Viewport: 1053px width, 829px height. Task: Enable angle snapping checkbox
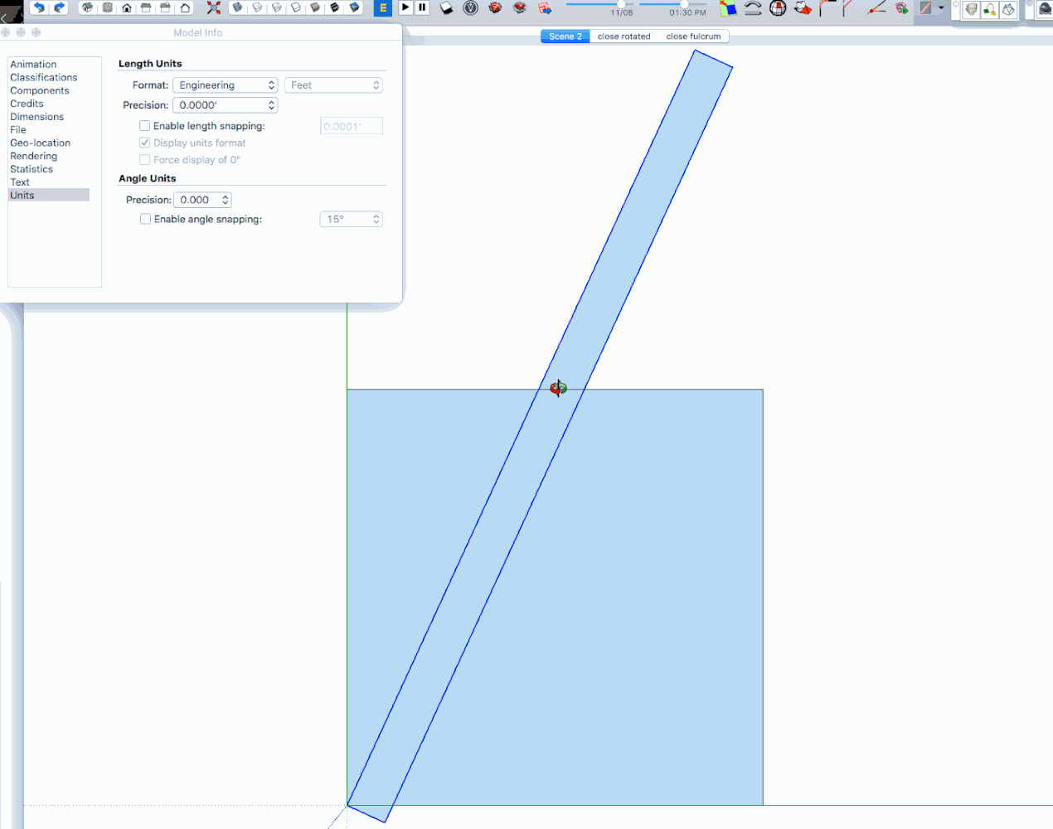coord(145,219)
